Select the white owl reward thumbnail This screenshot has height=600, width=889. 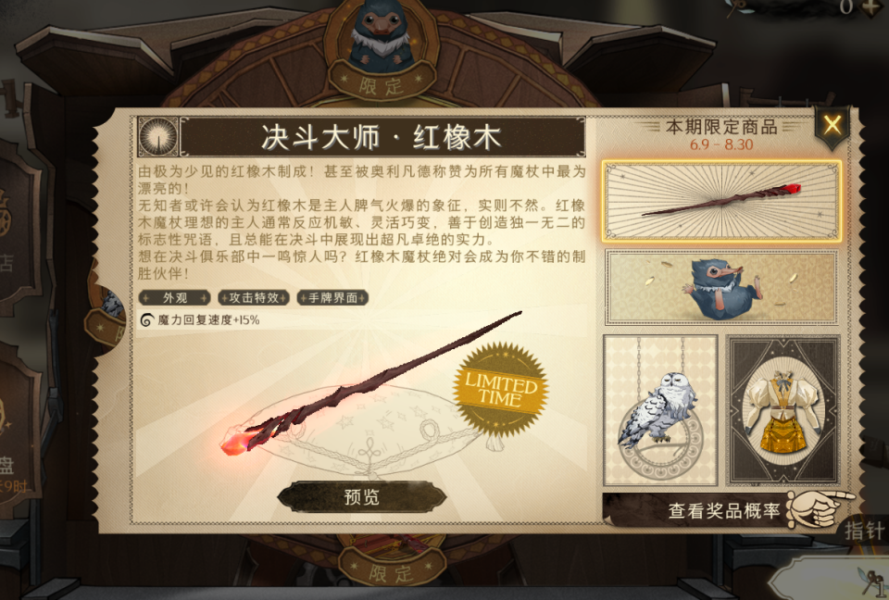(660, 410)
